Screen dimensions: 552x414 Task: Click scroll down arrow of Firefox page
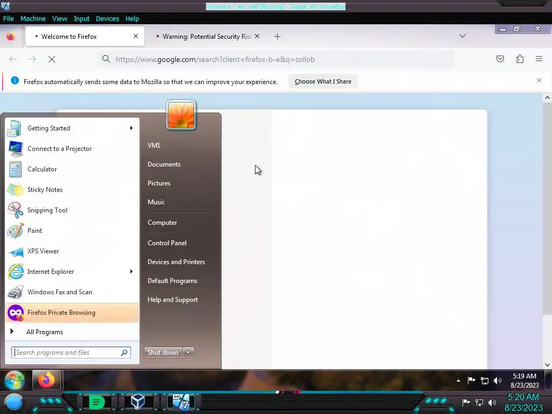tap(547, 365)
